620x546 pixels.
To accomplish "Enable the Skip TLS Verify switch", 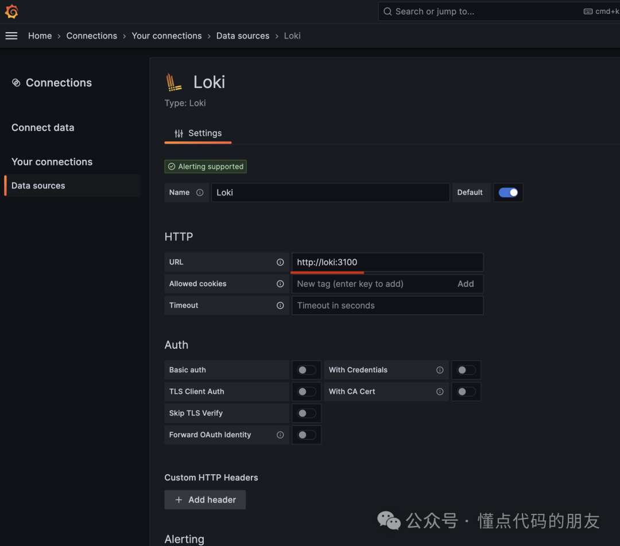I will [307, 413].
